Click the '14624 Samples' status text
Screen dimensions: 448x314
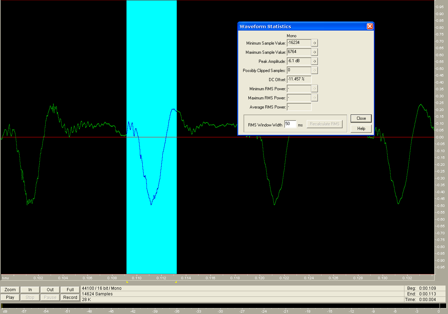[x=97, y=294]
